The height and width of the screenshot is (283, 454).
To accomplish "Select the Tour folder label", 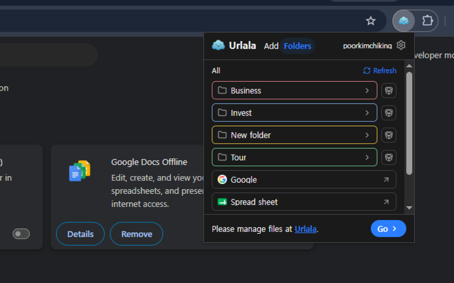I will click(238, 157).
